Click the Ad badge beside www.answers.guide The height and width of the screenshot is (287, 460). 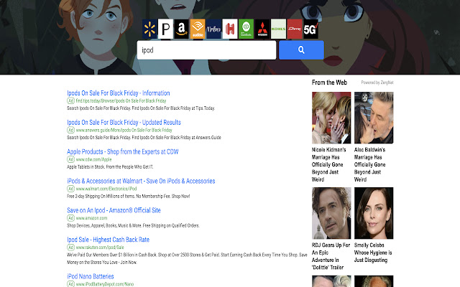coord(70,130)
